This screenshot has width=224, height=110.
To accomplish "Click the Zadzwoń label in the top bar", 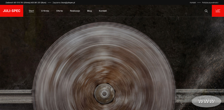I will 9,3.
